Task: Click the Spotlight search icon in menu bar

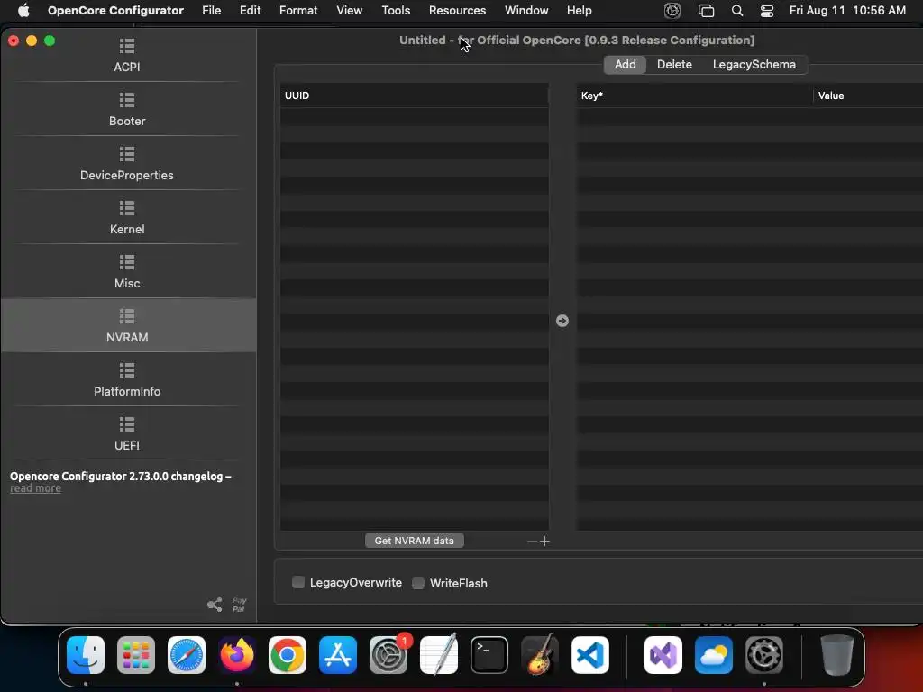Action: (737, 11)
